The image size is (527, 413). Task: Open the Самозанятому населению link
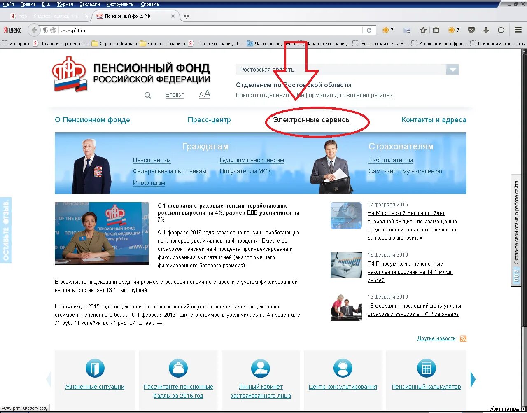click(405, 171)
